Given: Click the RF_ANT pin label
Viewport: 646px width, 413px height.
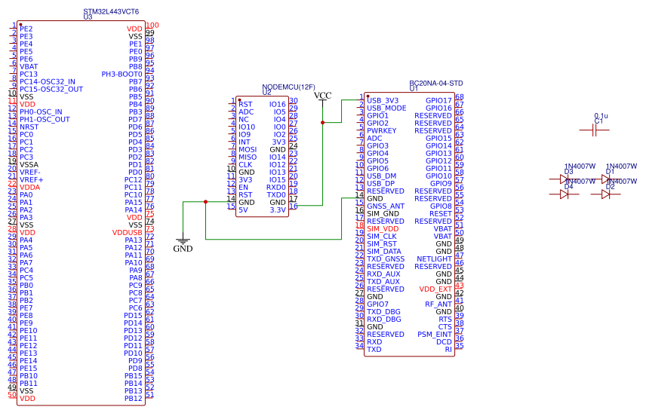Looking at the screenshot, I should (x=438, y=304).
